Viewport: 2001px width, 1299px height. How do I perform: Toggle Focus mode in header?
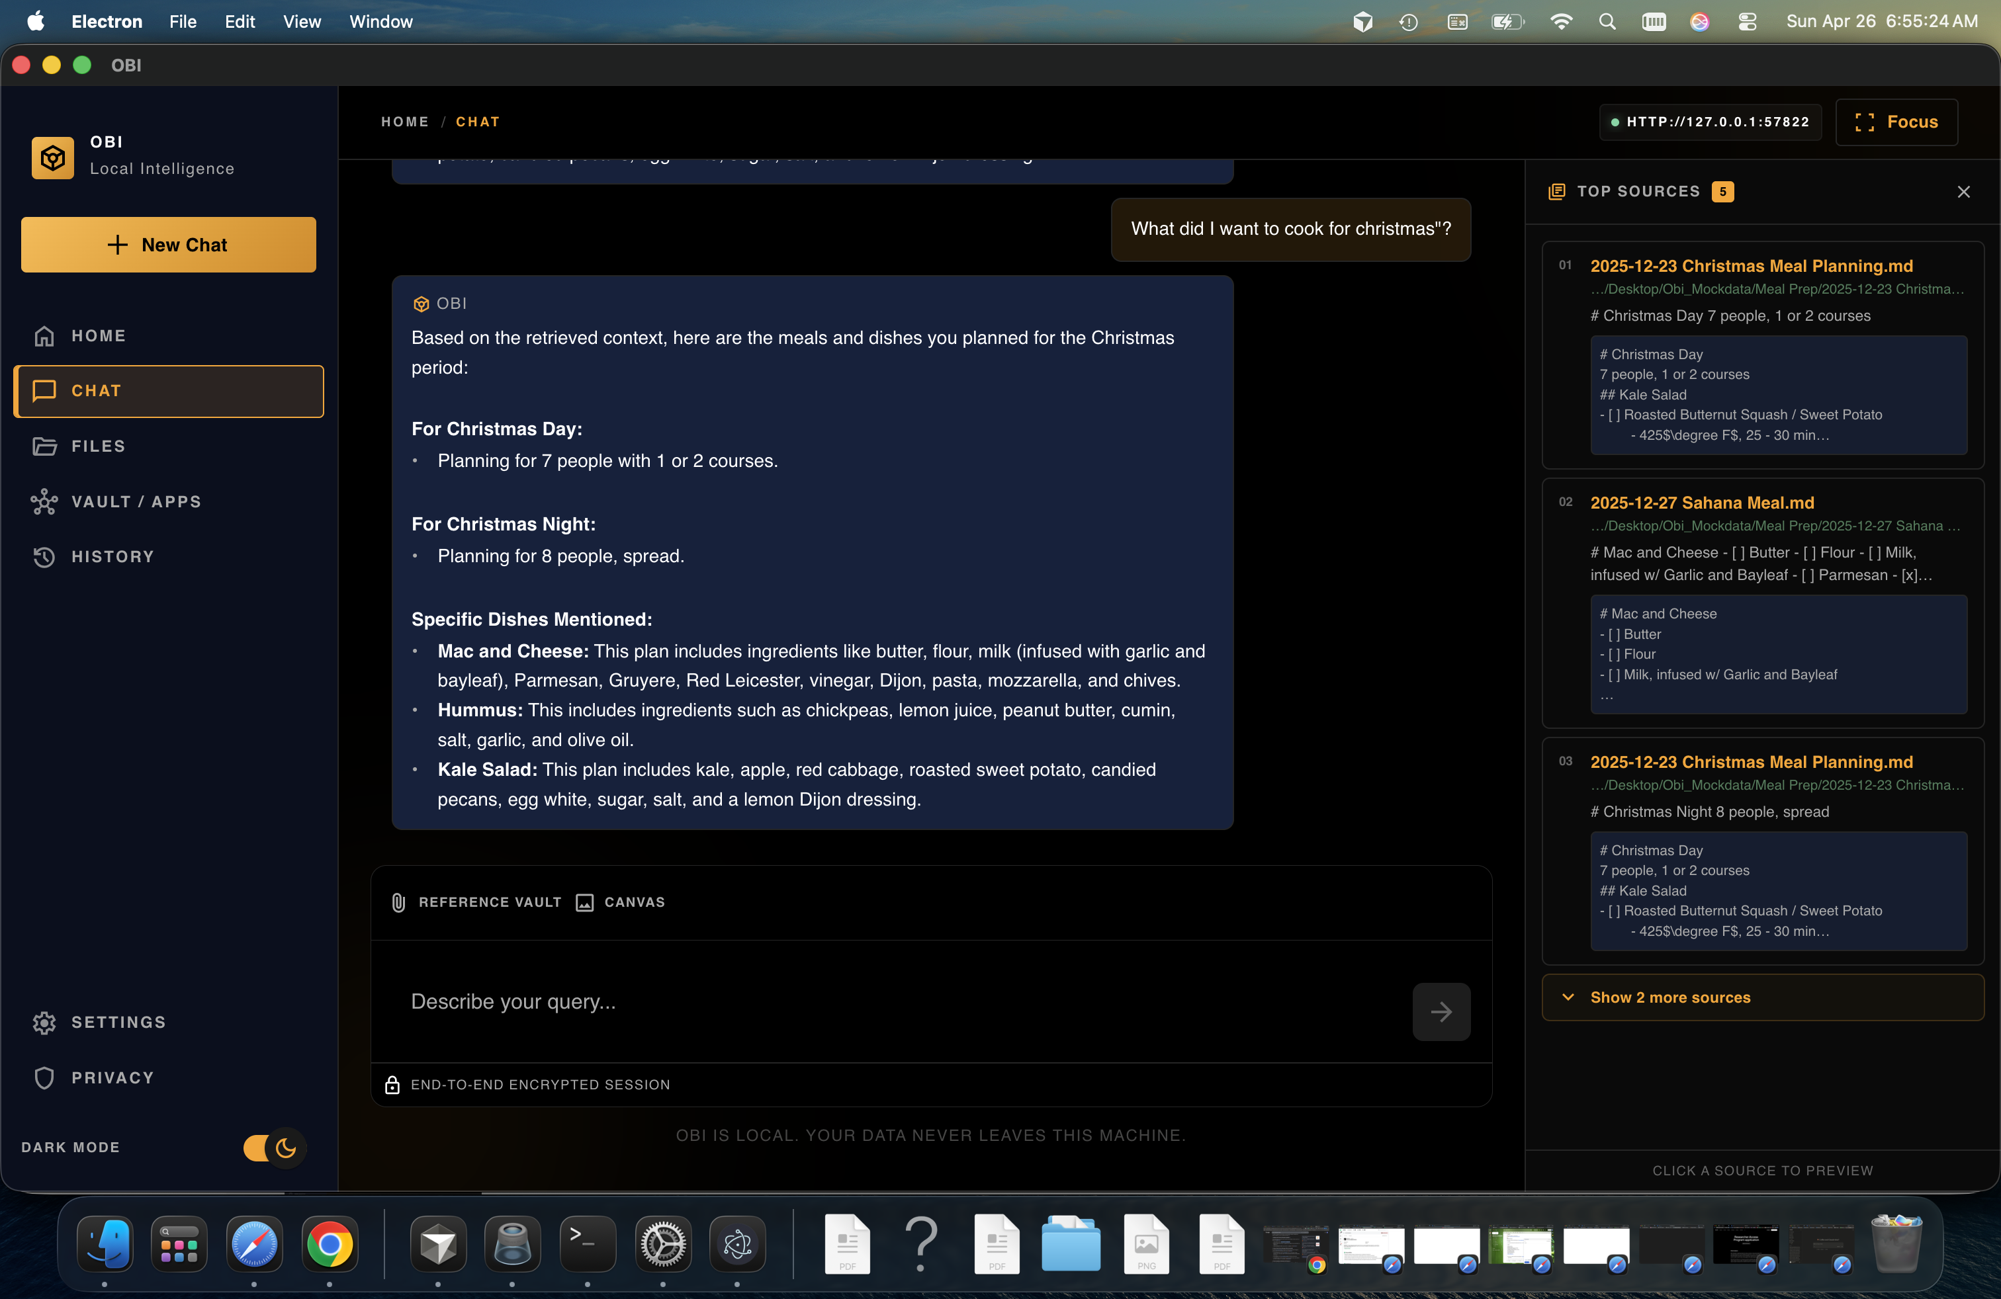[1896, 122]
